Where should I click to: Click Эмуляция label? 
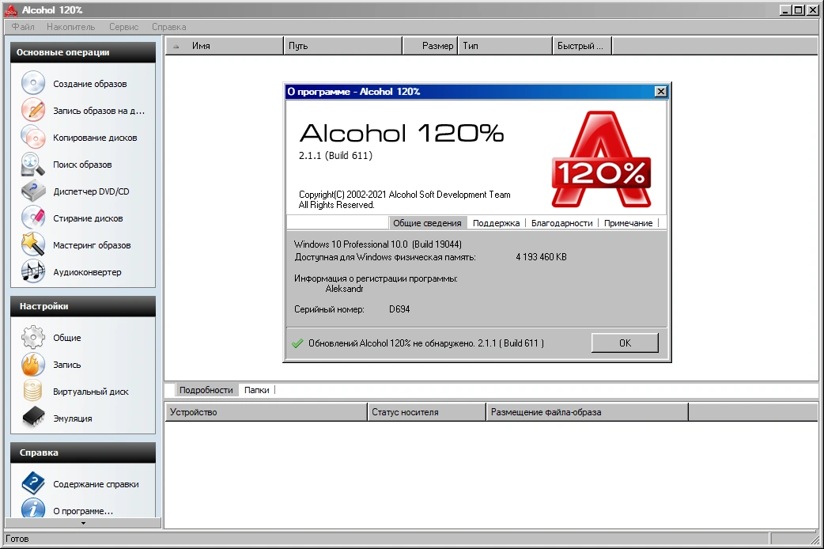tap(73, 418)
